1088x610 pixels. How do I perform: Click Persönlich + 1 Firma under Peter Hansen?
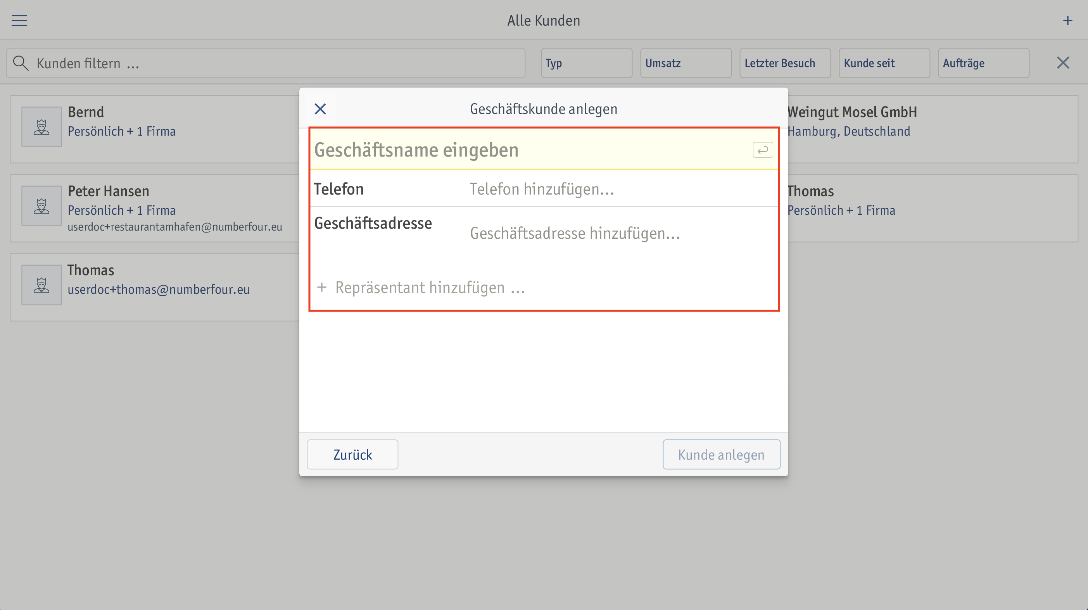(122, 210)
